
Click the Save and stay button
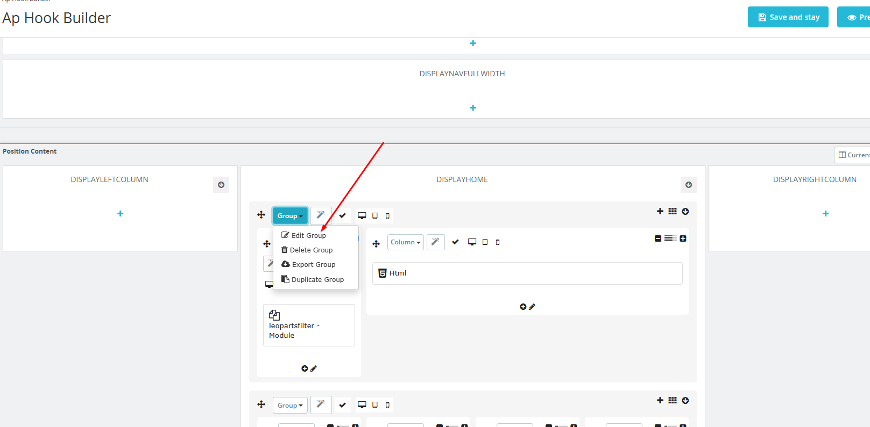(788, 17)
